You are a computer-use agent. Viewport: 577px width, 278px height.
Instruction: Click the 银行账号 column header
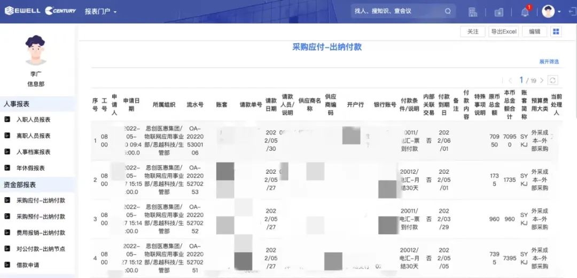click(x=385, y=105)
